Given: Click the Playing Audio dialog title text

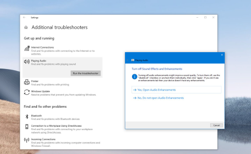Looking at the screenshot, I should pos(142,60).
